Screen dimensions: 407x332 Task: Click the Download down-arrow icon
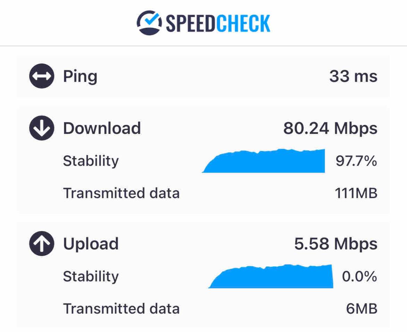coord(42,128)
